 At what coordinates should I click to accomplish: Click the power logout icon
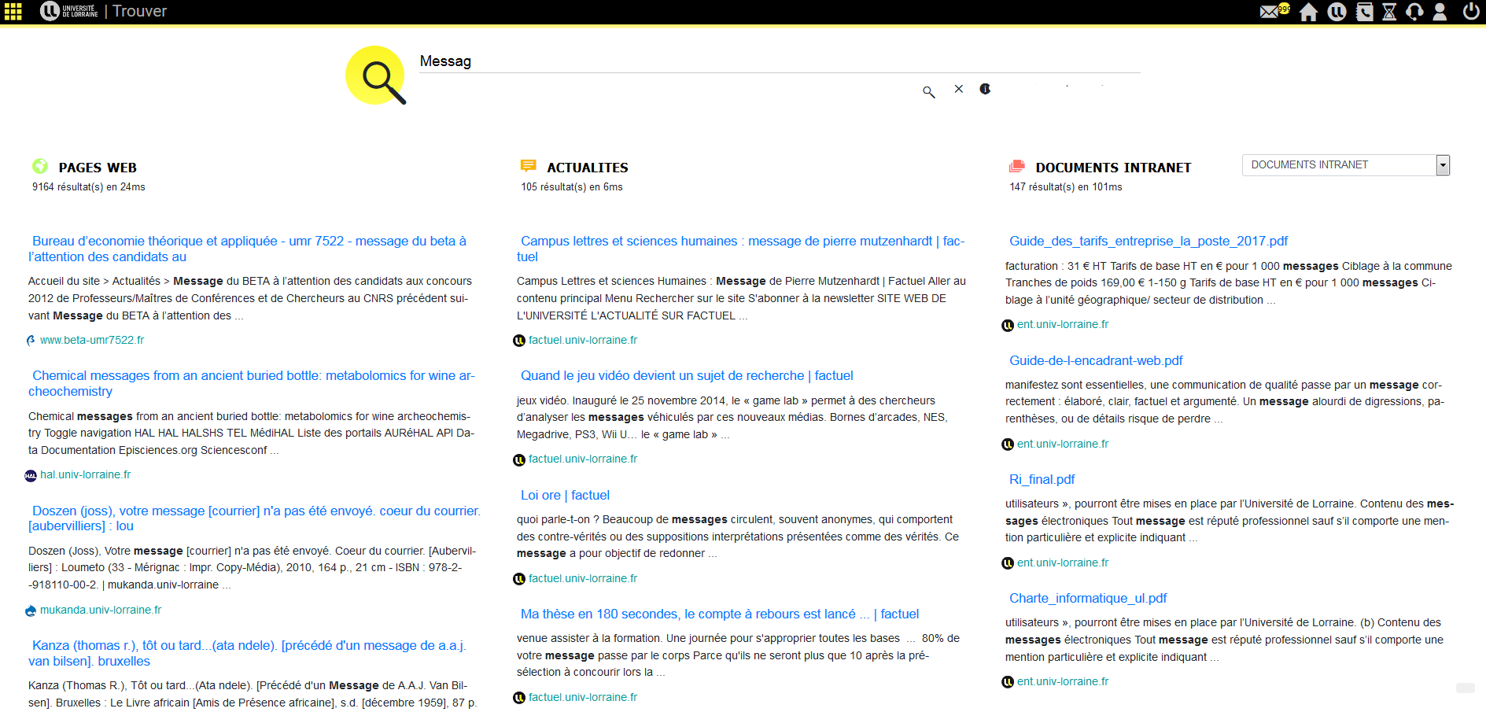[1470, 12]
